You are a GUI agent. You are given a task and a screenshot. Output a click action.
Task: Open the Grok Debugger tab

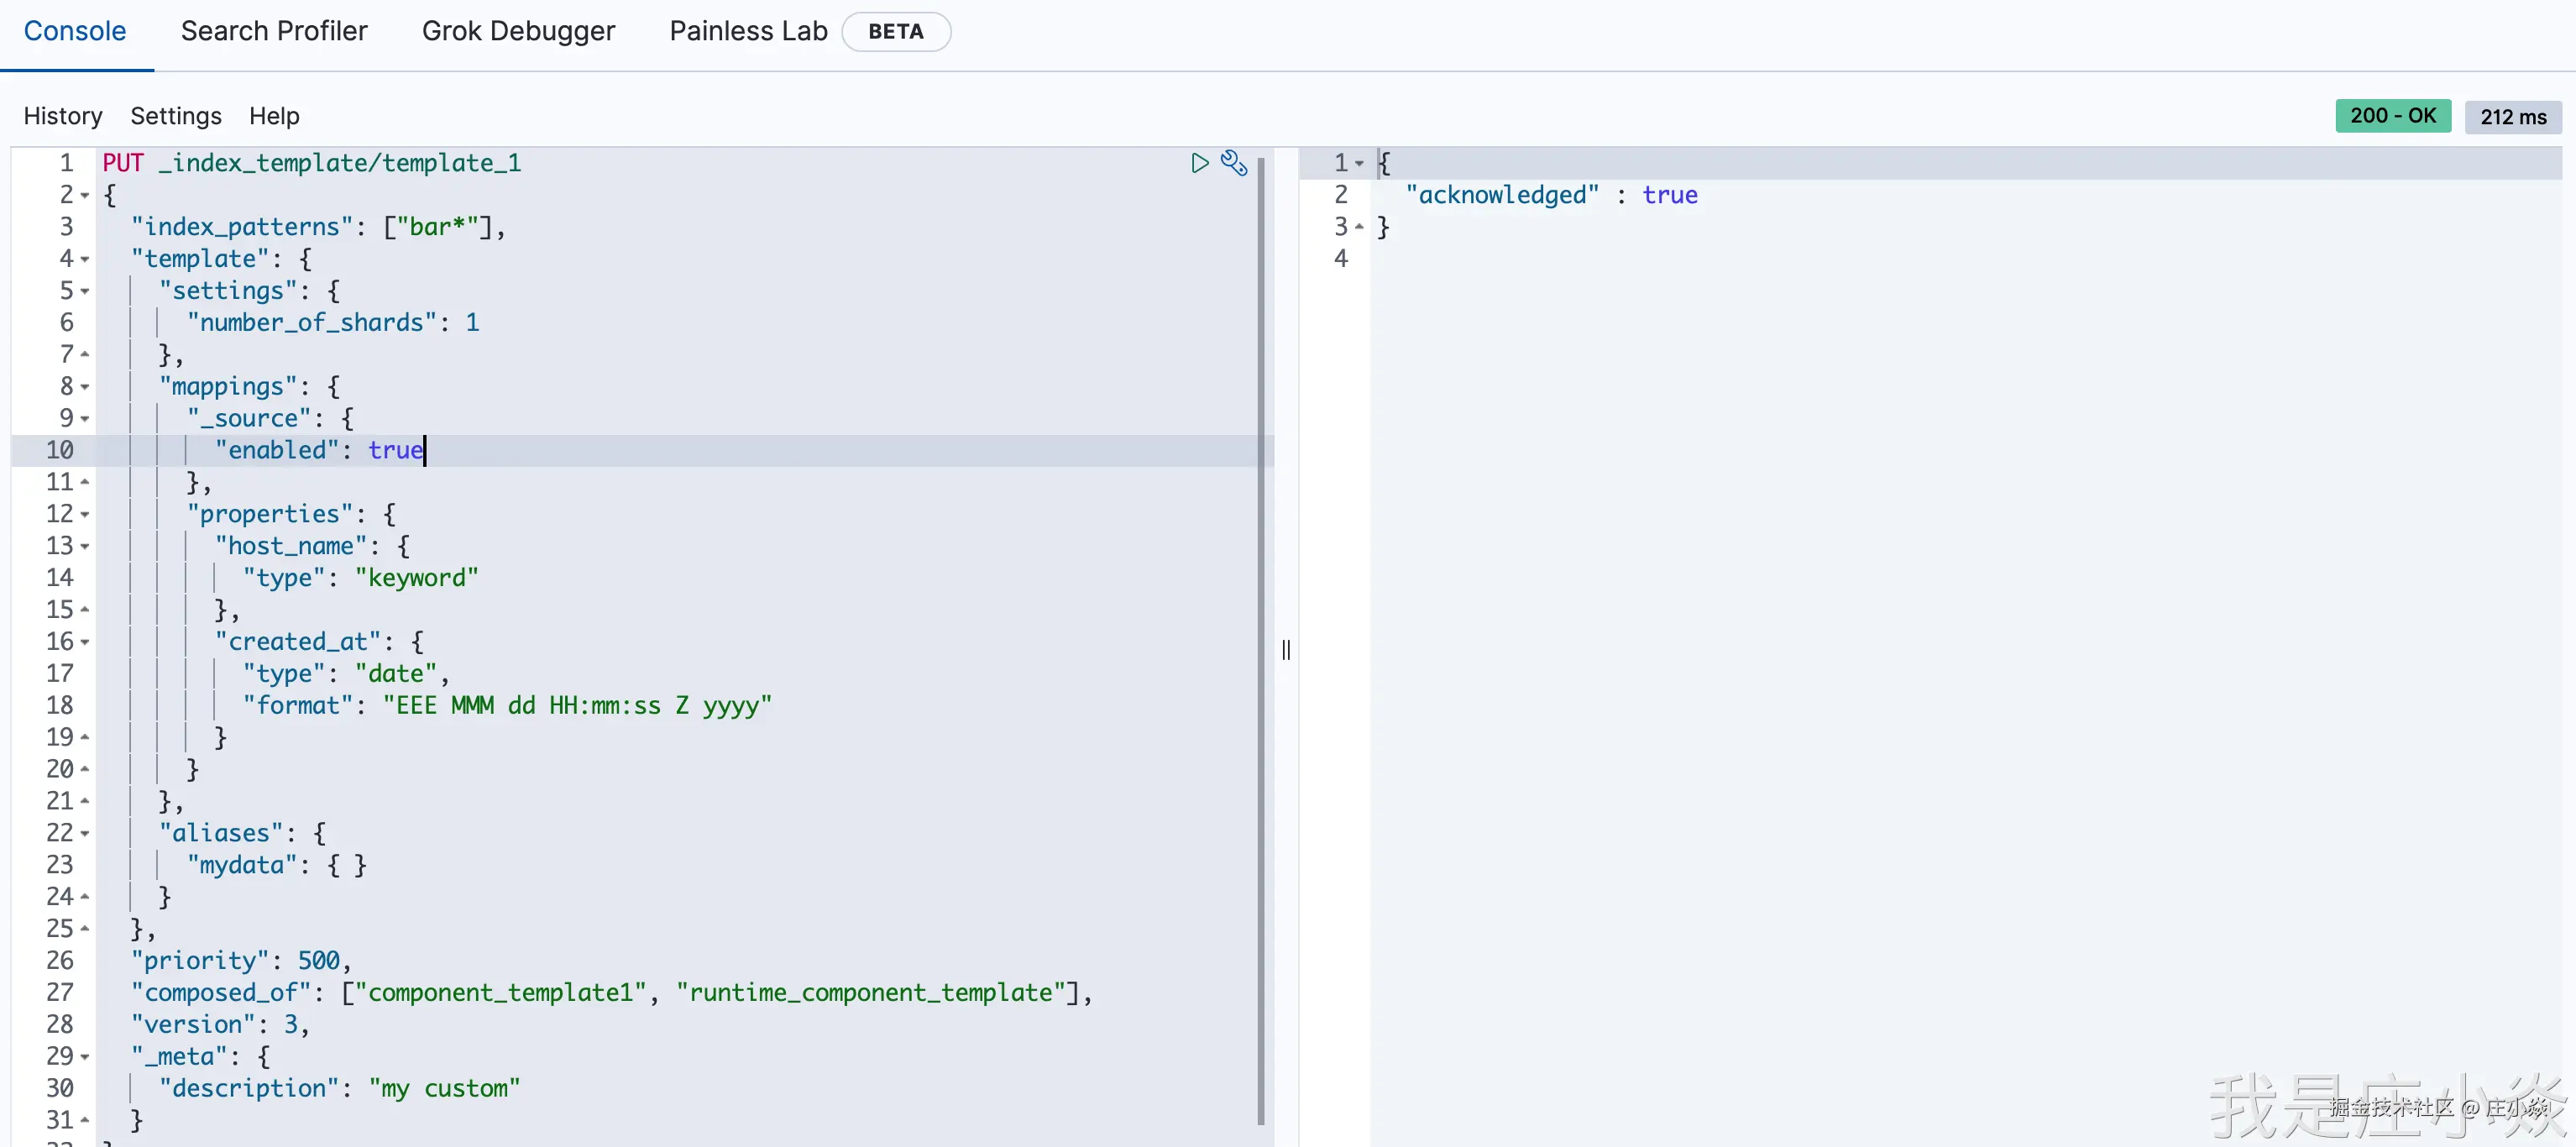[x=518, y=31]
